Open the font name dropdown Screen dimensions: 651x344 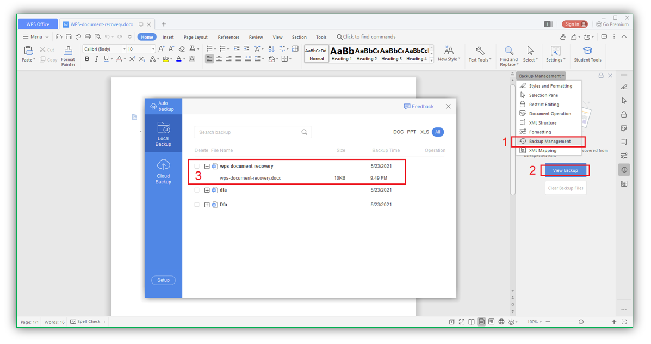124,48
